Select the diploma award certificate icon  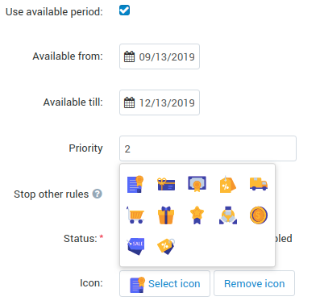click(x=197, y=184)
